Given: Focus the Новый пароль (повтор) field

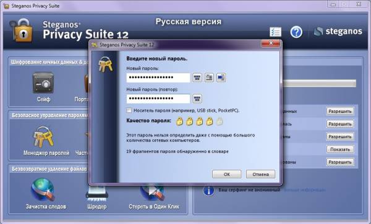Looking at the screenshot, I should click(158, 99).
